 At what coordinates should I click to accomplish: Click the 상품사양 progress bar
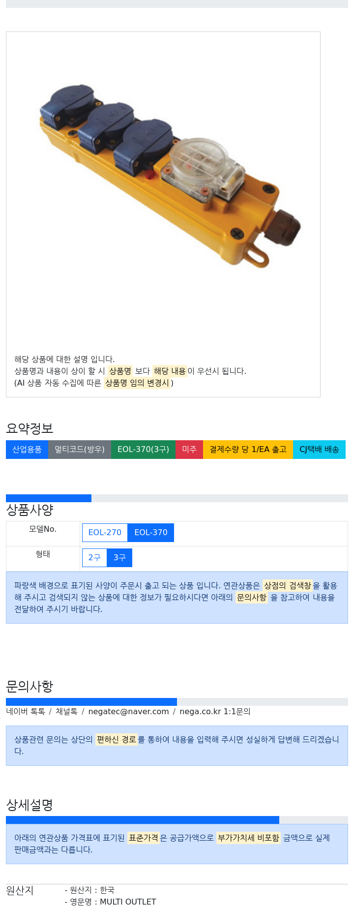coord(177,498)
